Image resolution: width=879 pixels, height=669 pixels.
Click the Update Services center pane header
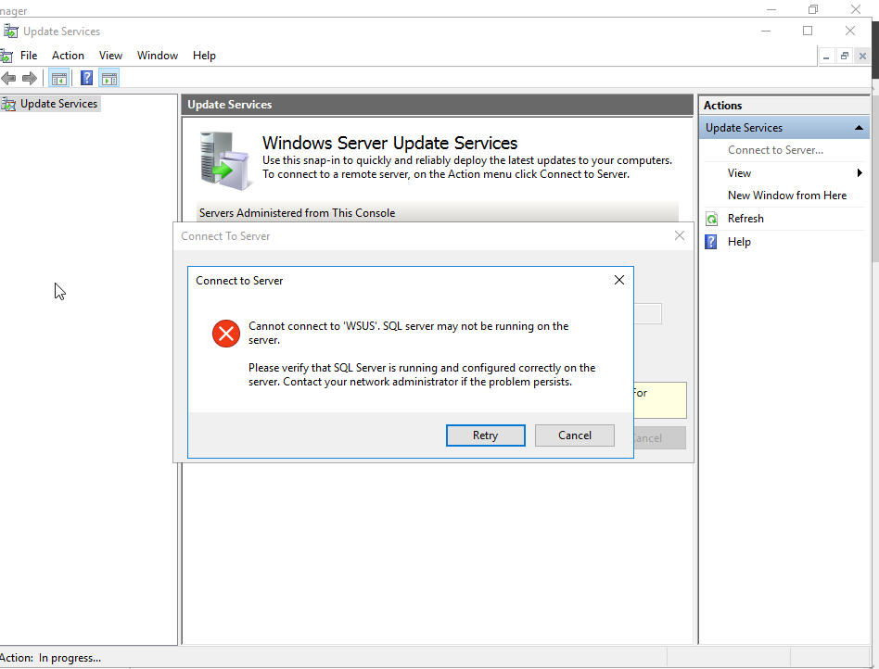[438, 105]
